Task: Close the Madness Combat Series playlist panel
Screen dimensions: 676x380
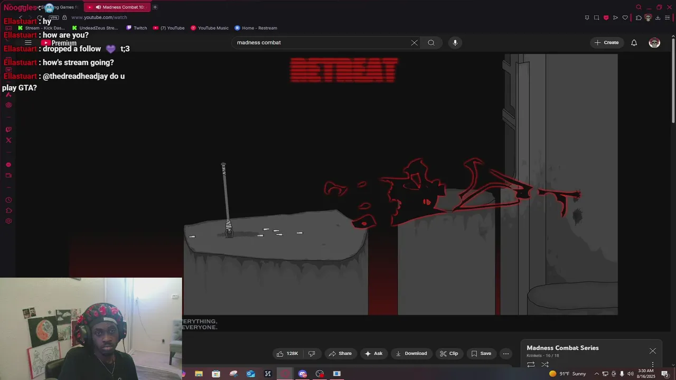Action: 653,351
